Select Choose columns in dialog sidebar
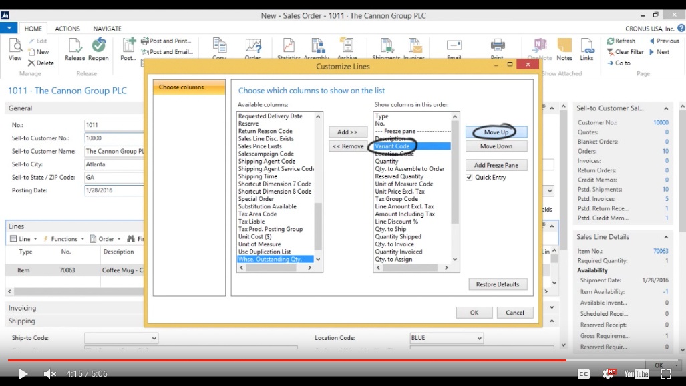Viewport: 686px width, 386px height. click(189, 87)
